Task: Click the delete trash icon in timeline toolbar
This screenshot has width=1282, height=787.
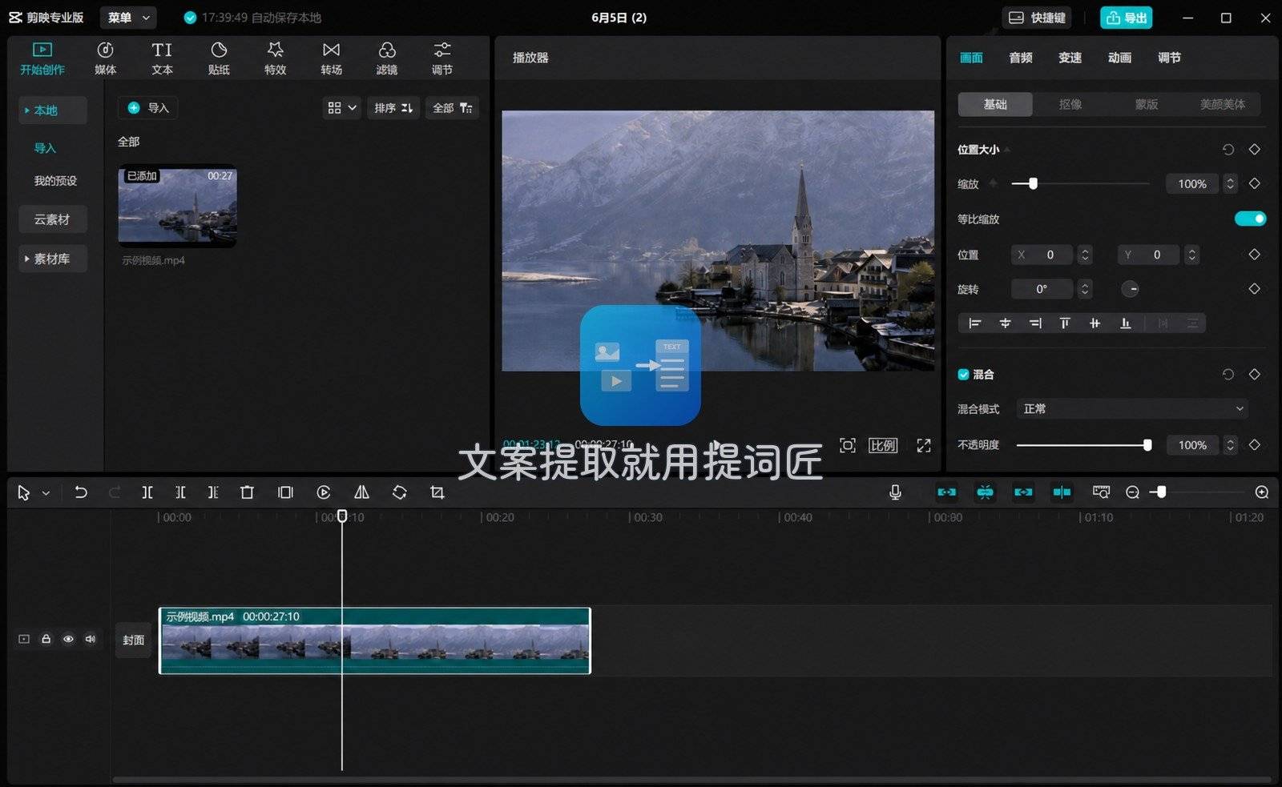Action: [247, 492]
